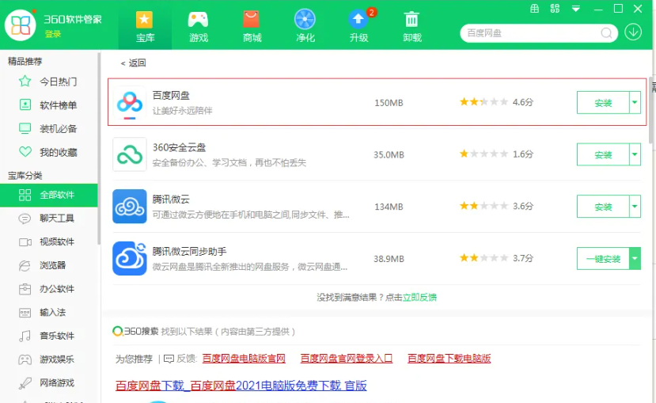Click the 反馈 feedback text

(x=186, y=359)
